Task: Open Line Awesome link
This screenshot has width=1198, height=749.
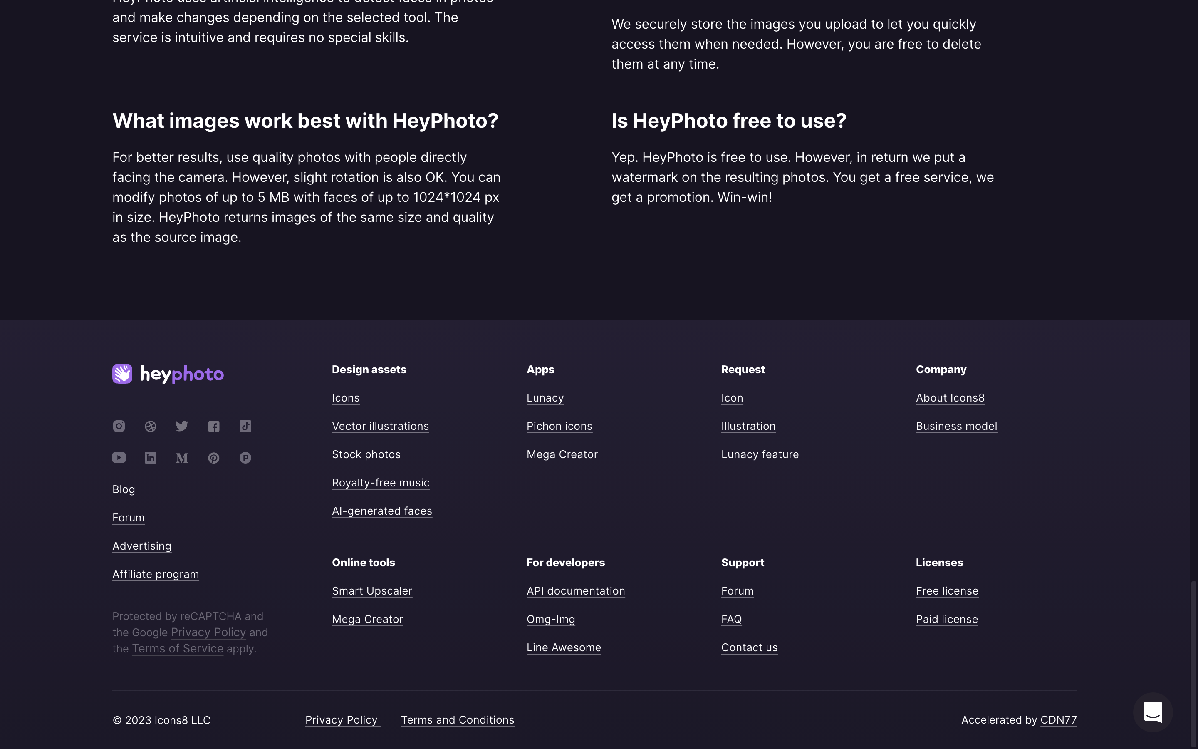Action: 564,647
